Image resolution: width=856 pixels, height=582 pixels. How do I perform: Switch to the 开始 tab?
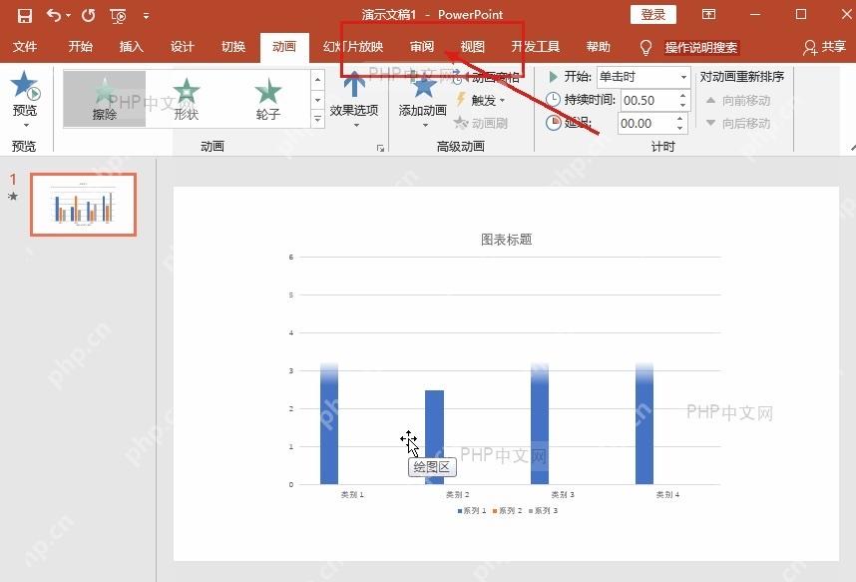coord(80,47)
